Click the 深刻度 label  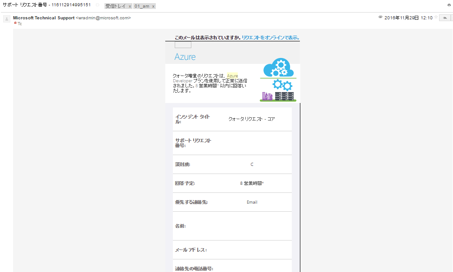click(182, 165)
